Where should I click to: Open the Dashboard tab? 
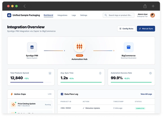click(x=48, y=15)
